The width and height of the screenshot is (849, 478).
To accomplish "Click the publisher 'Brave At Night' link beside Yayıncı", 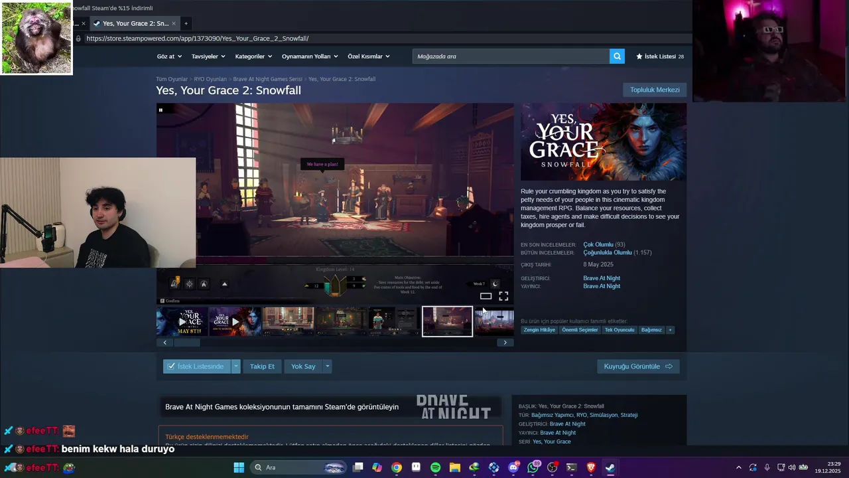I will coord(602,286).
